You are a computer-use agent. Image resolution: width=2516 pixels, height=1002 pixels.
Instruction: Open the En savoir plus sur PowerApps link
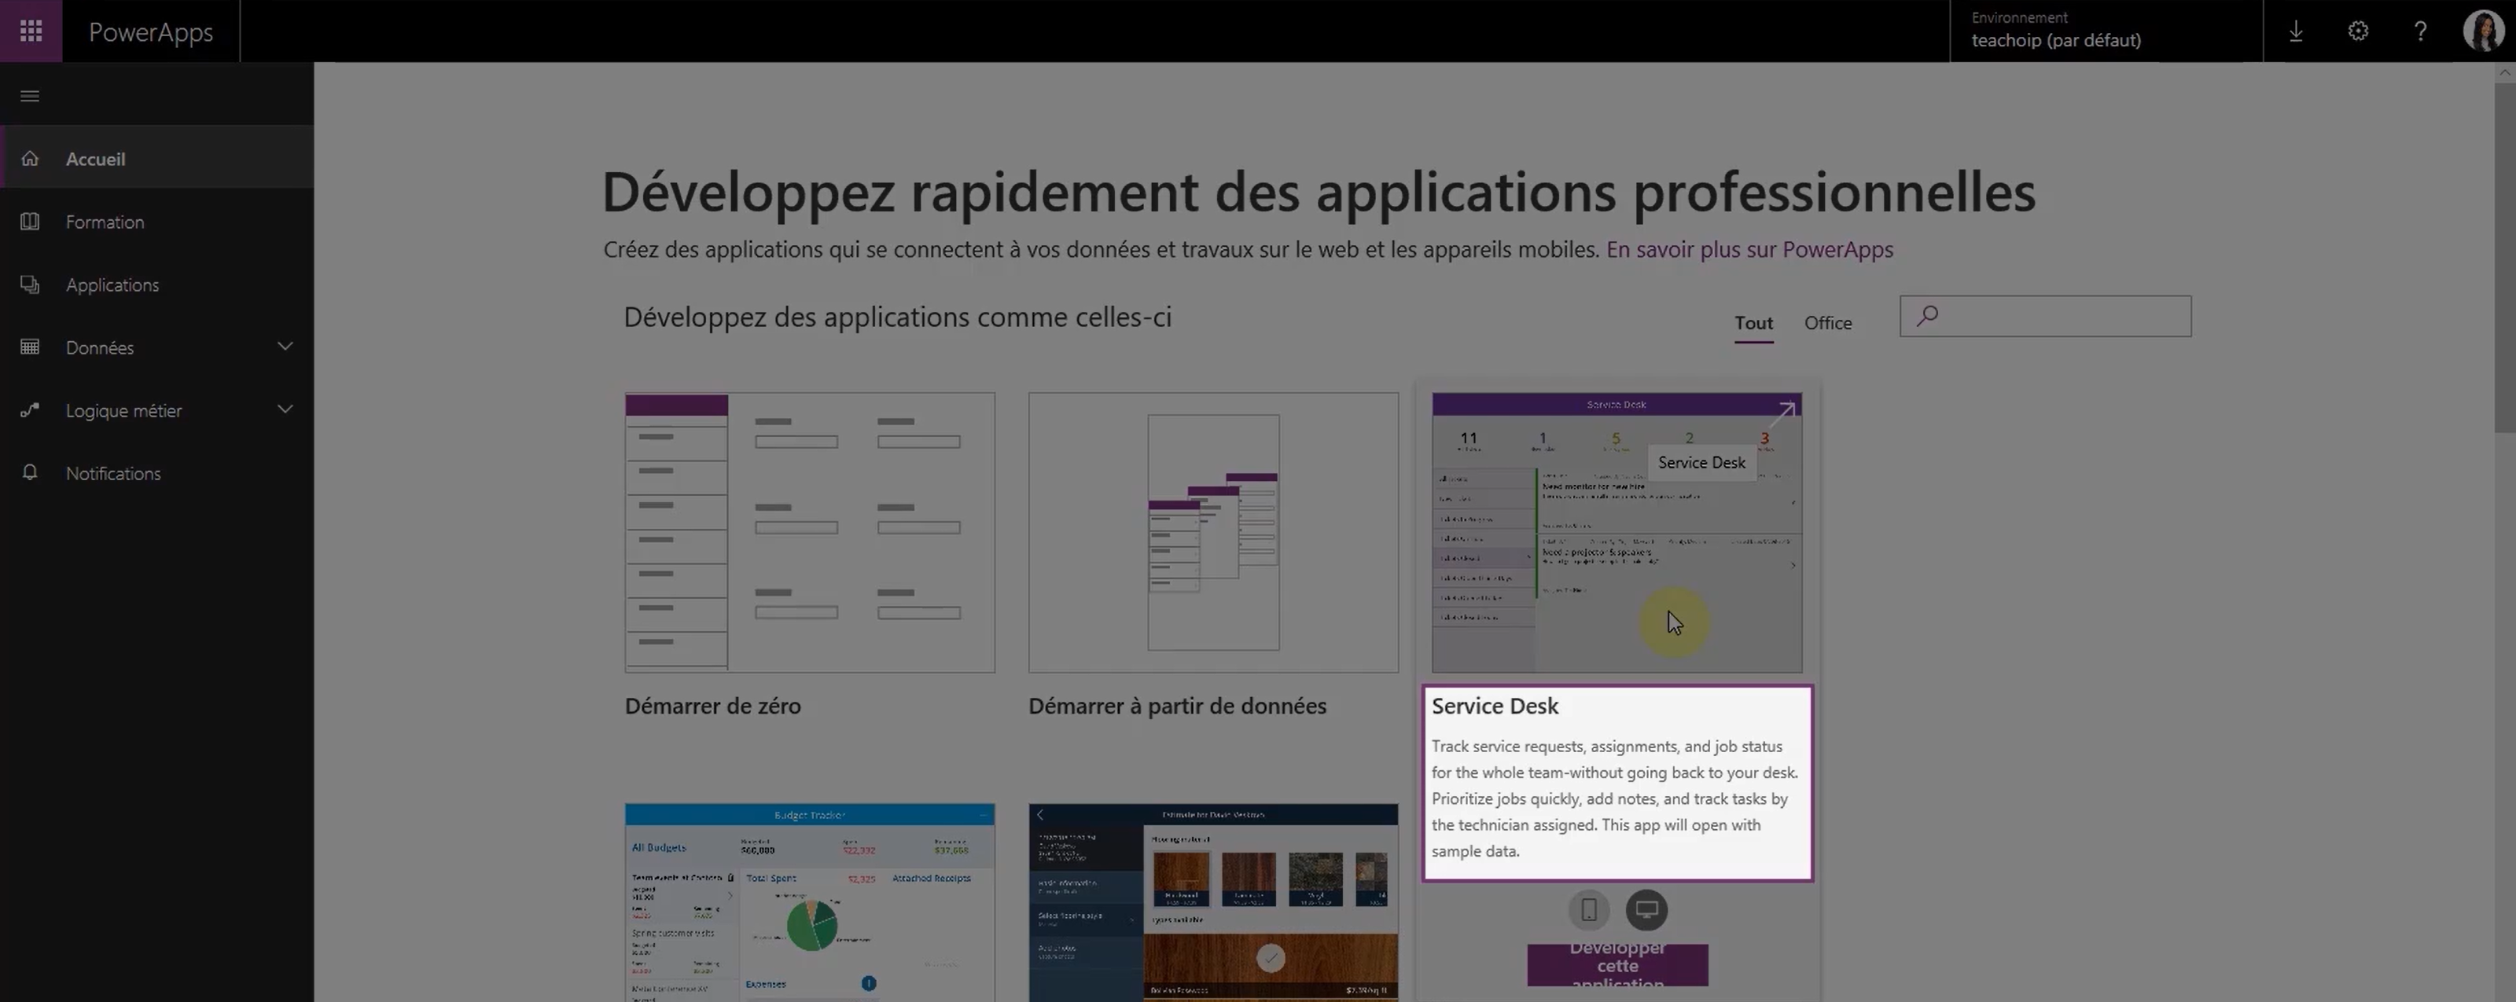(1749, 249)
